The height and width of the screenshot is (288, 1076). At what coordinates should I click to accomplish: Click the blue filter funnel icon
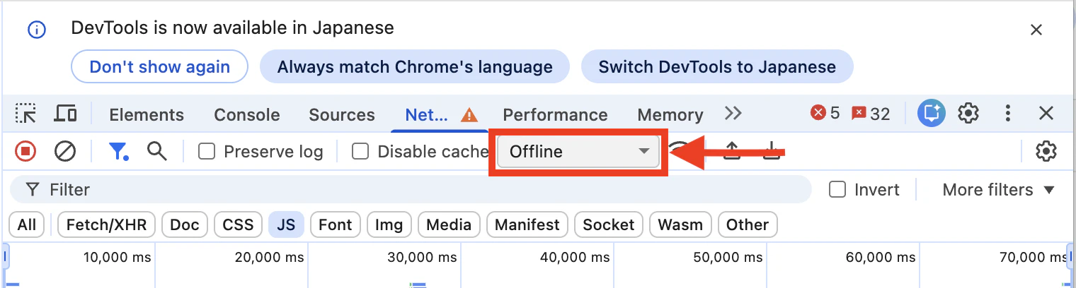click(118, 151)
